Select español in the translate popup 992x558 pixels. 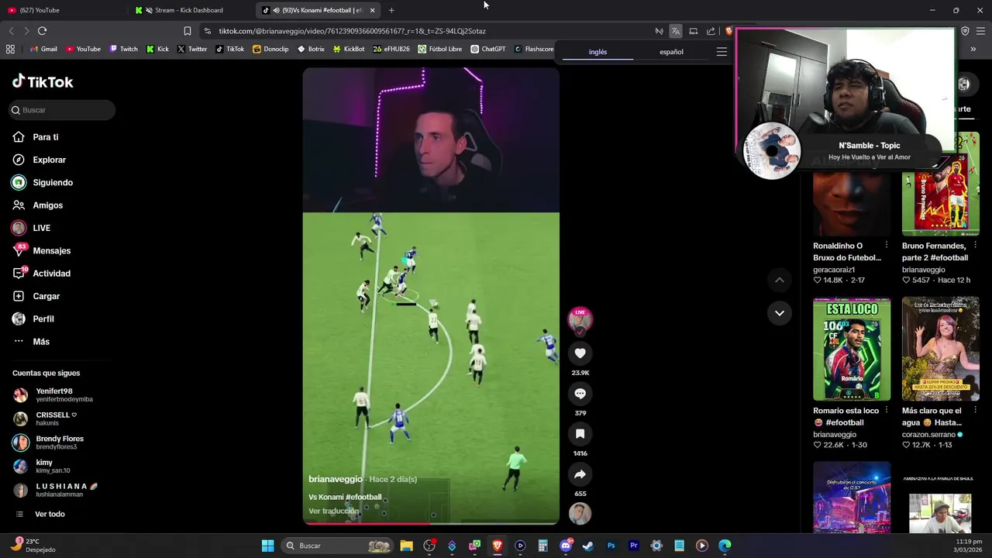point(671,52)
